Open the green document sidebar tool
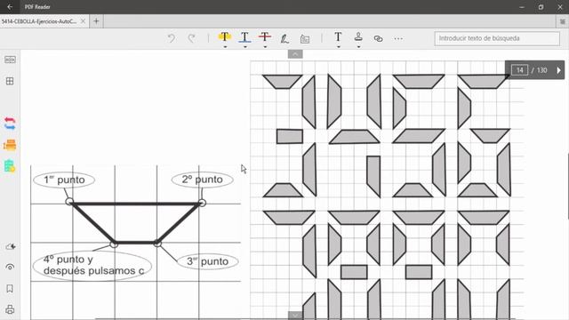The height and width of the screenshot is (320, 569). (x=10, y=166)
